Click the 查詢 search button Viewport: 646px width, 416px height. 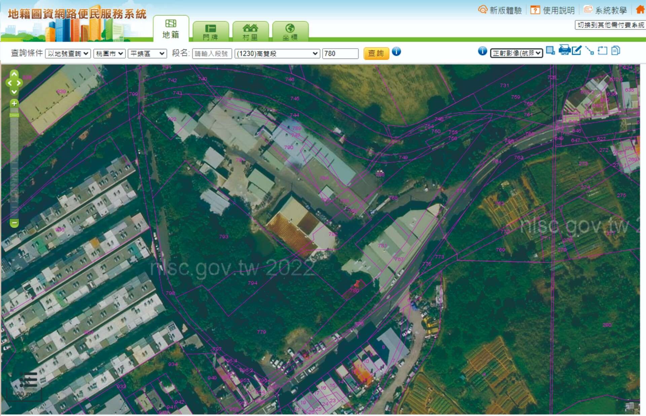pyautogui.click(x=376, y=54)
